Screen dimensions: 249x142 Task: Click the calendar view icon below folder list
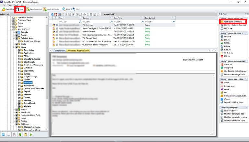tap(3, 135)
